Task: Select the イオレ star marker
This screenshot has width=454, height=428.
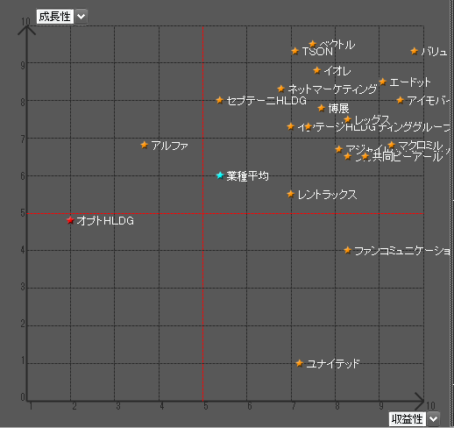Action: click(x=317, y=70)
